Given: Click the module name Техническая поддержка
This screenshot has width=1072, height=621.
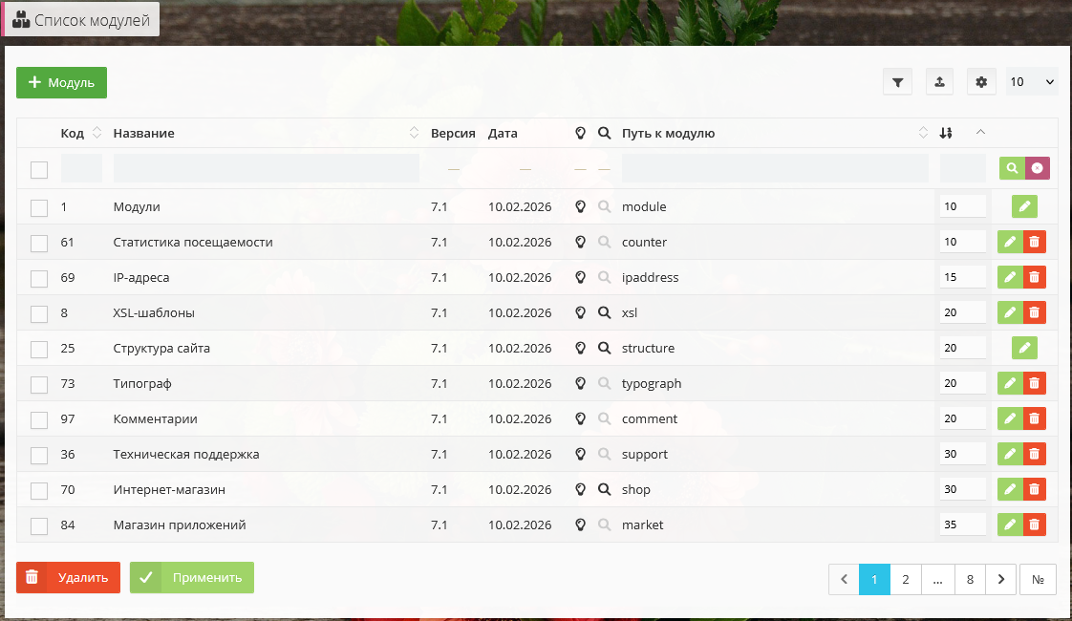Looking at the screenshot, I should (186, 454).
